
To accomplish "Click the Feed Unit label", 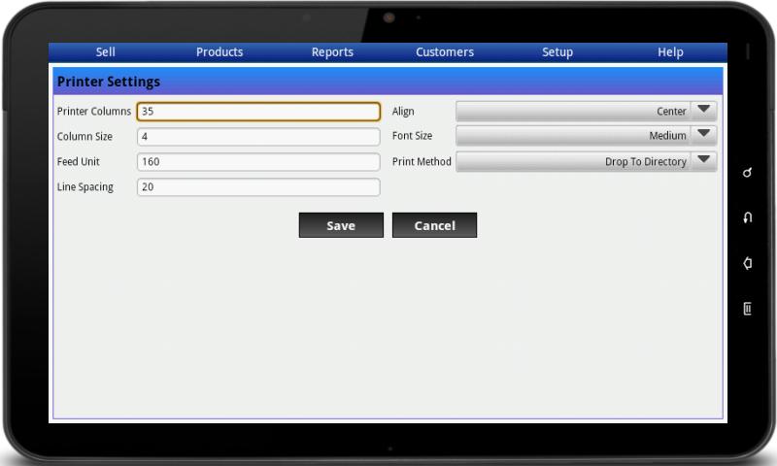I will (x=79, y=162).
